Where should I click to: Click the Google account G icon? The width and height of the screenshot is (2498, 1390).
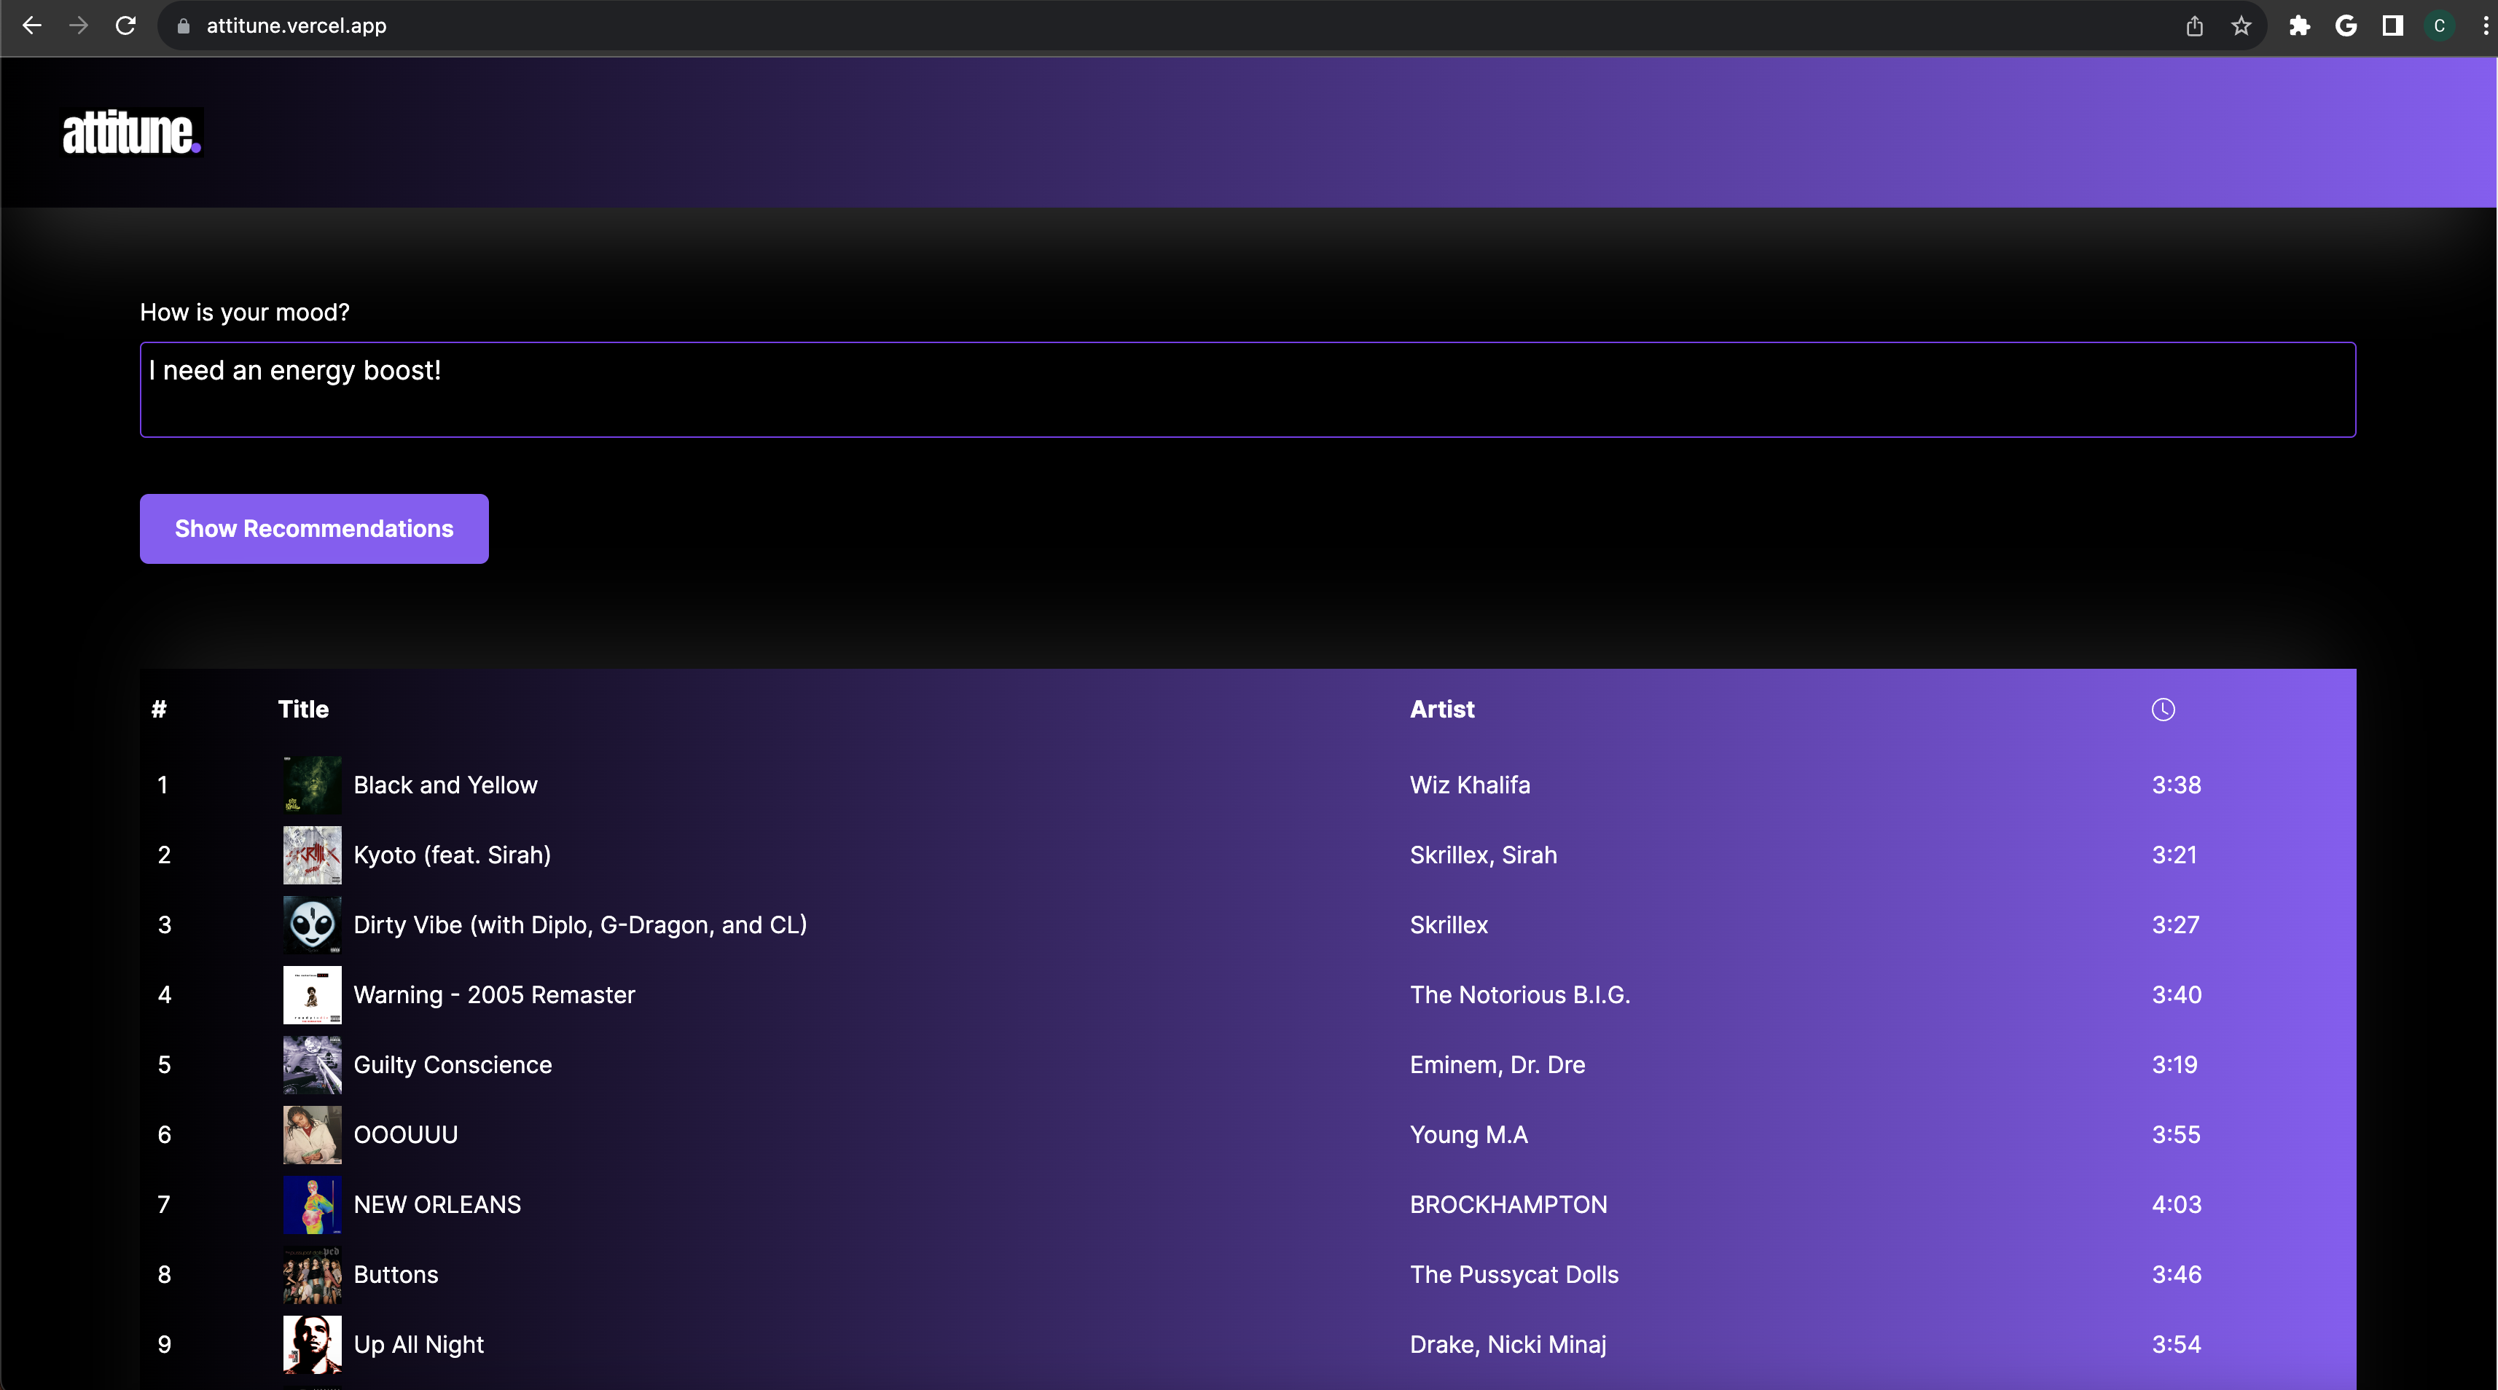point(2346,26)
